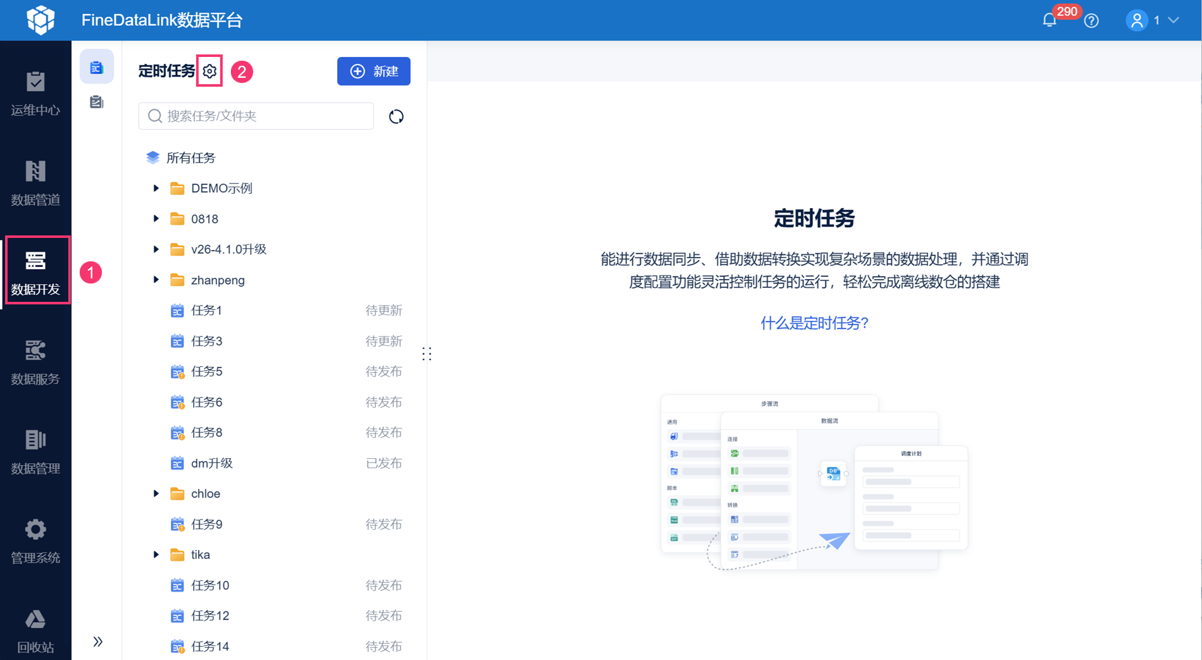The height and width of the screenshot is (660, 1202).
Task: Select the all-tasks layers icon
Action: (x=152, y=158)
